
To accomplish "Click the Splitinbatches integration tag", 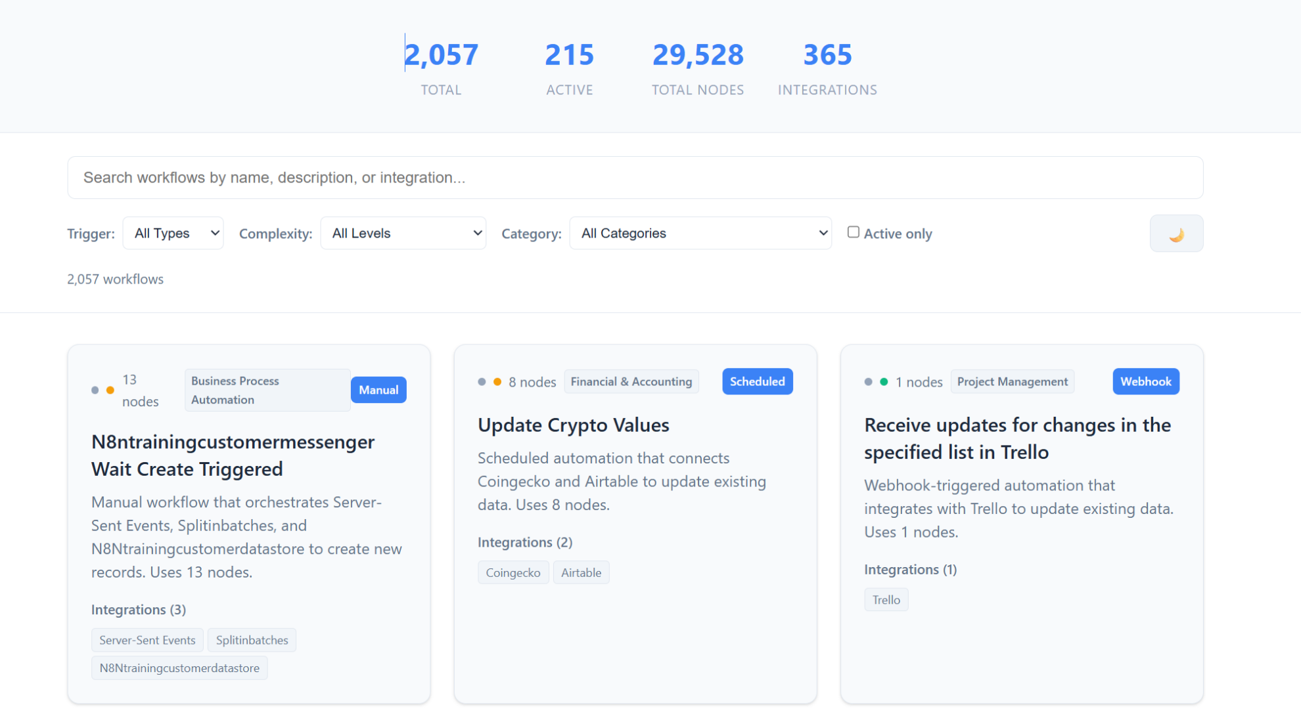I will [252, 641].
